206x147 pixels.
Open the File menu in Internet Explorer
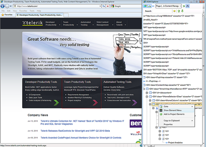click(x=3, y=11)
